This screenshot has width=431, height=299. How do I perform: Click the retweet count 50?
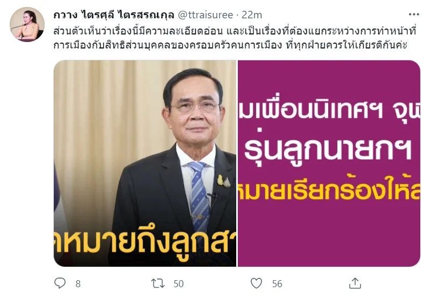coord(179,284)
